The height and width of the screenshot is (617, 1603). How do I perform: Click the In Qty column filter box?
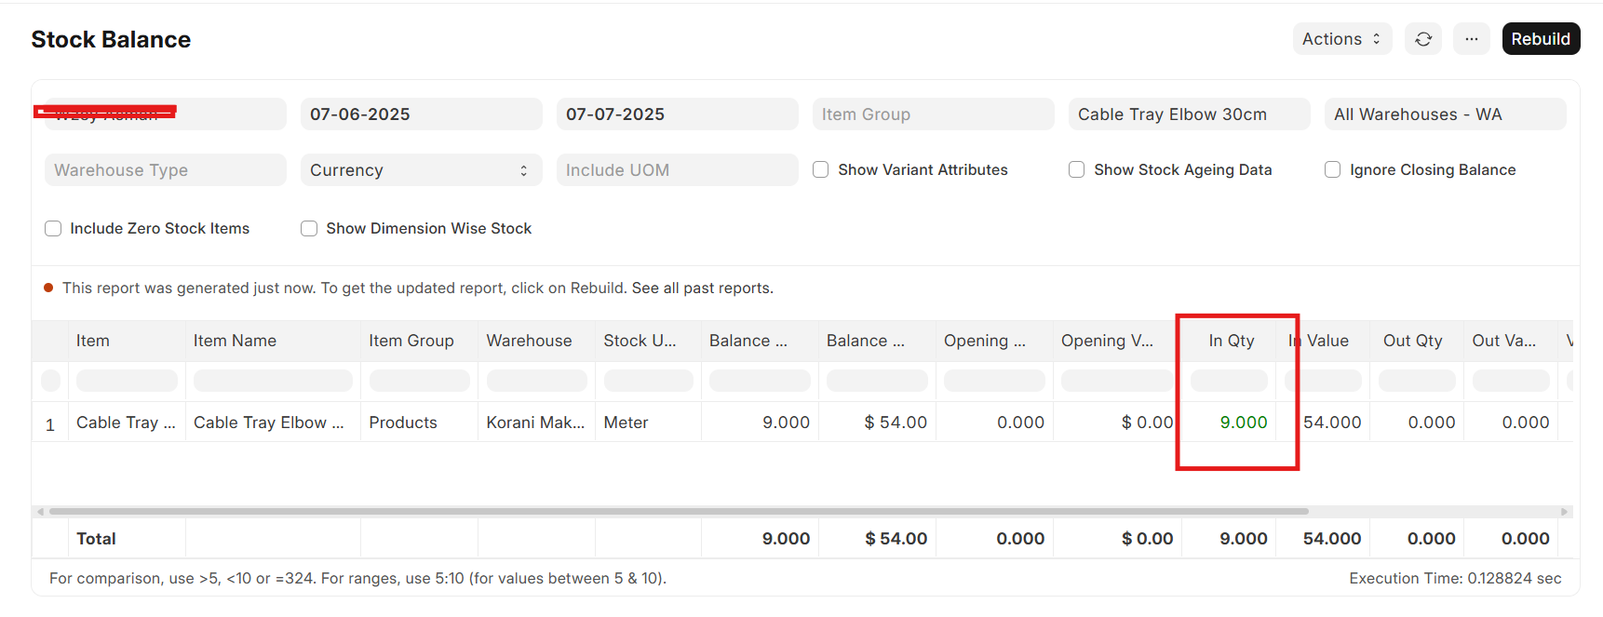coord(1229,381)
